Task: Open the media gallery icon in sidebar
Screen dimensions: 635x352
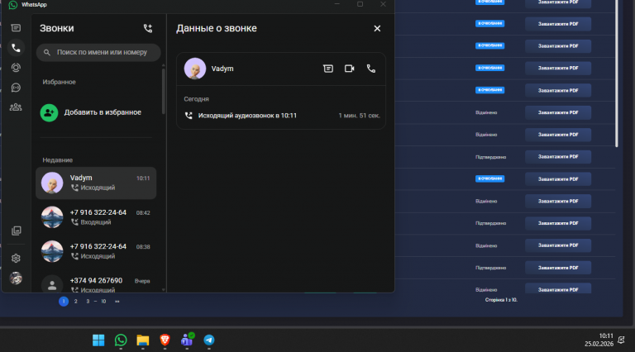Action: click(x=17, y=231)
